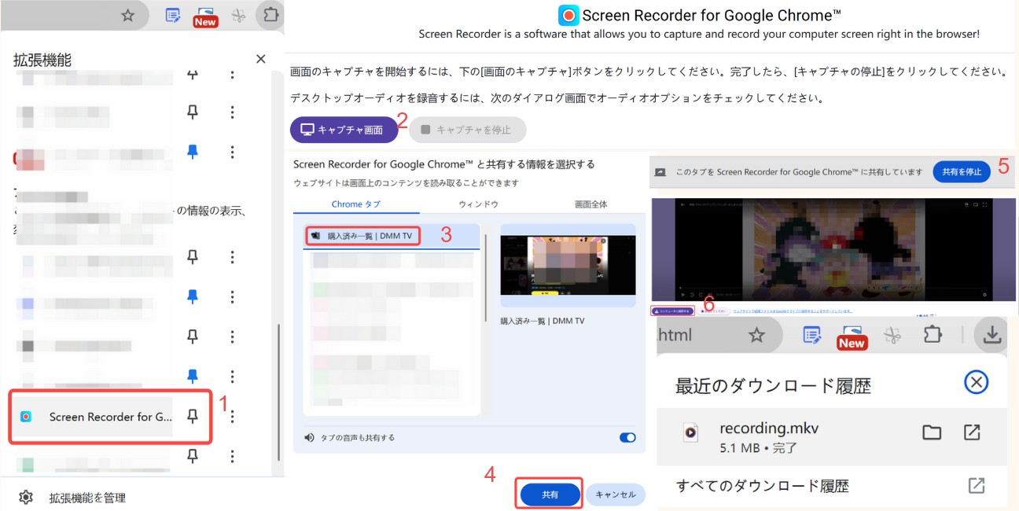Click the scissors extension icon above 拡張機能 panel
Screen dimensions: 1019x511
click(239, 15)
